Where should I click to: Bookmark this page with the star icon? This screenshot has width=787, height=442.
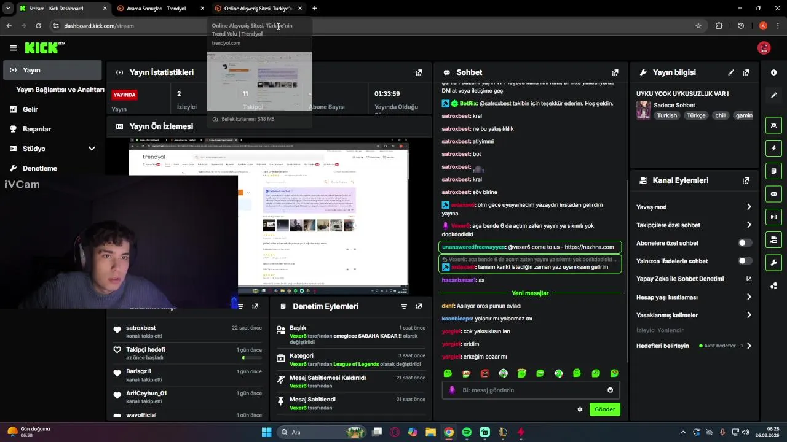coord(698,26)
